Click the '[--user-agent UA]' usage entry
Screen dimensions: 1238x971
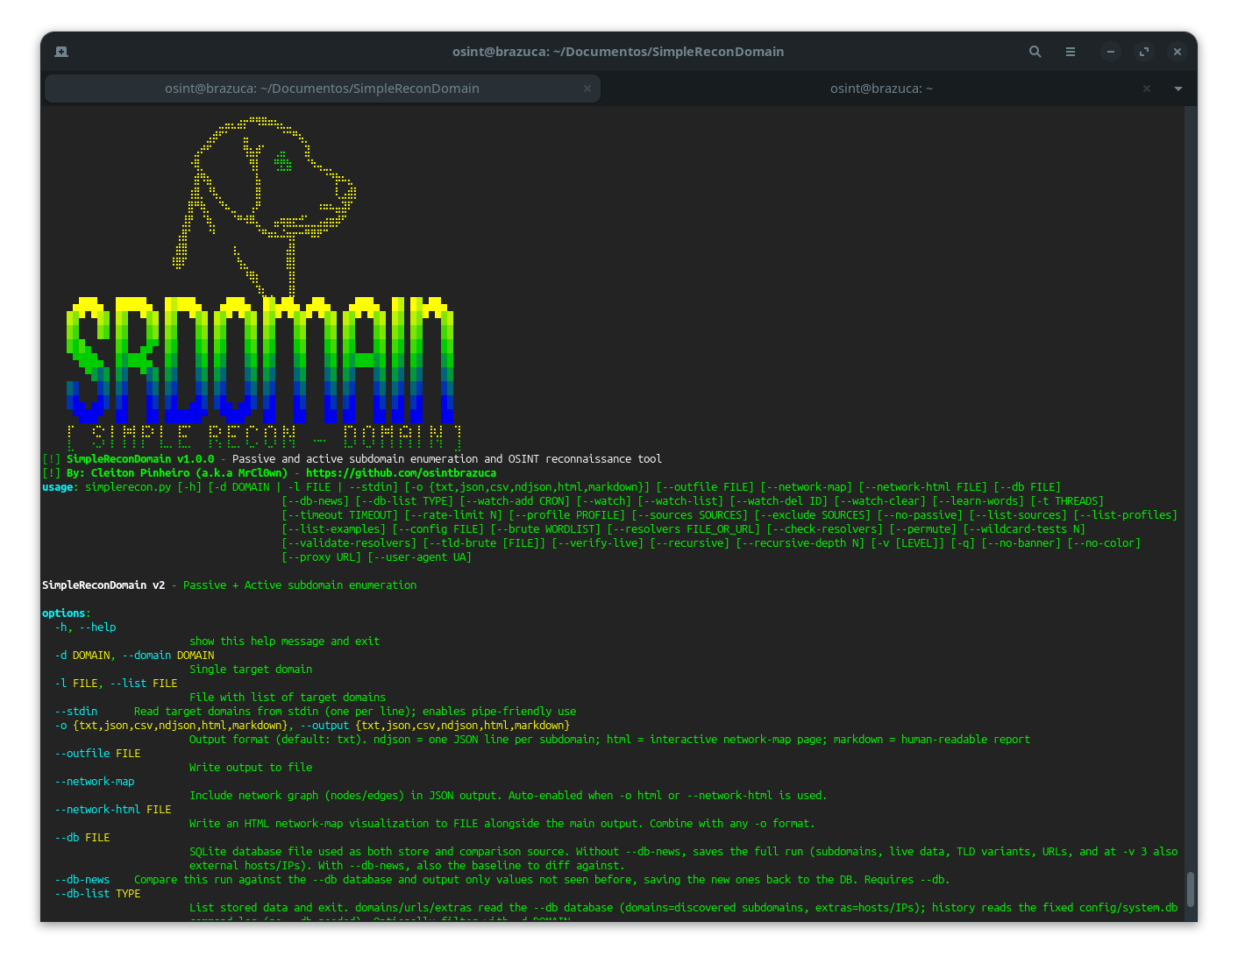coord(419,557)
